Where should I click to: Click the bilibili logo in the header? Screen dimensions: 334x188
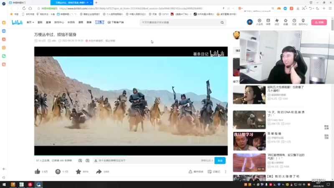coord(17,22)
